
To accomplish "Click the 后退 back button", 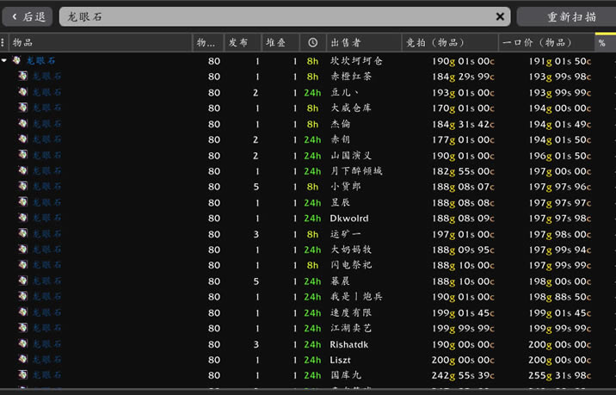I will tap(28, 16).
